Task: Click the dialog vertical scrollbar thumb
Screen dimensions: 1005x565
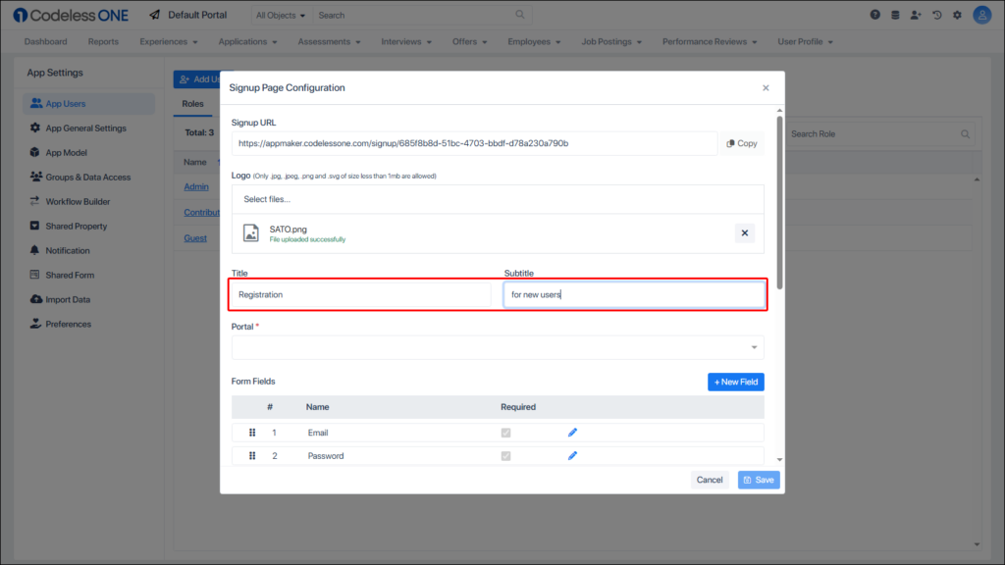Action: (779, 202)
